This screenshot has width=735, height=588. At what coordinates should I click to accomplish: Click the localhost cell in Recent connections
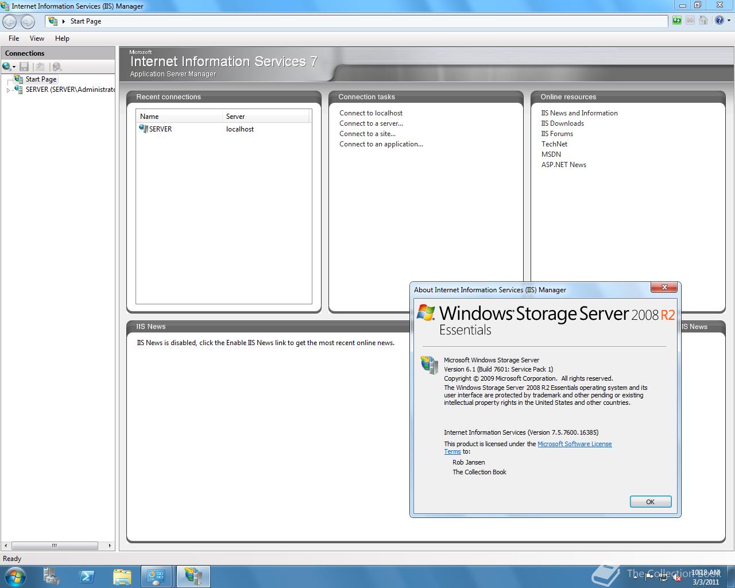(x=240, y=129)
